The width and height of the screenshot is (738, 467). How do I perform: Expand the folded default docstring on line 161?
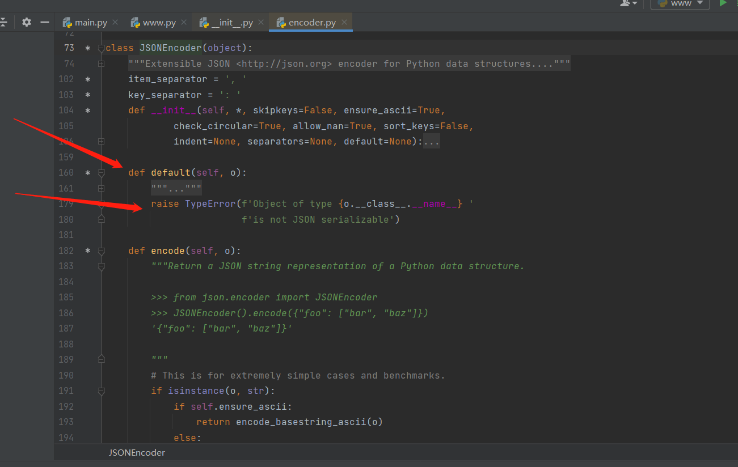pyautogui.click(x=101, y=188)
